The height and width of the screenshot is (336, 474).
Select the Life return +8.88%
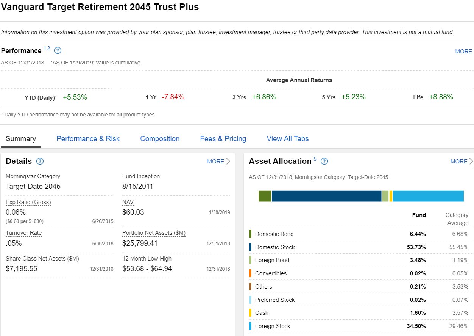[x=441, y=97]
